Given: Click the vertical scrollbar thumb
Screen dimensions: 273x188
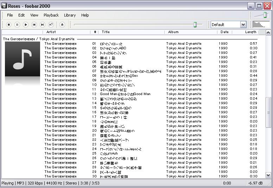Looking at the screenshot, I should tap(268, 112).
